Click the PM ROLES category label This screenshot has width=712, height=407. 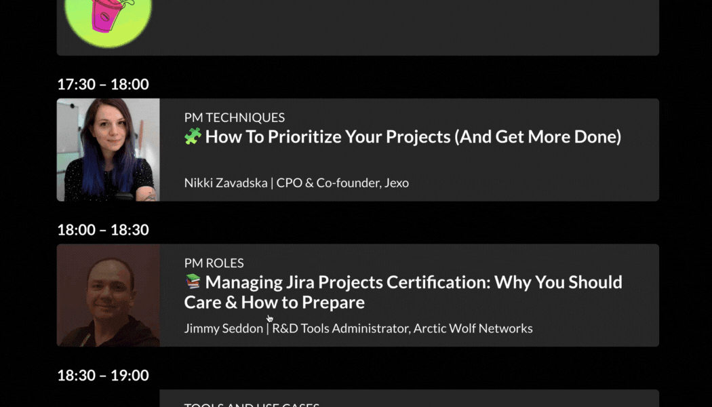coord(214,263)
